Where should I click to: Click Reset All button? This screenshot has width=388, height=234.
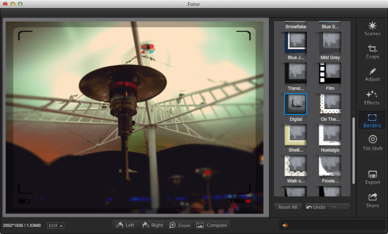click(x=288, y=207)
